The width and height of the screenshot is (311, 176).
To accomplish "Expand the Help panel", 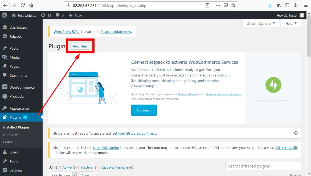I will (x=291, y=23).
